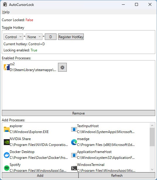Click the Cursor Locked False value

29,20
